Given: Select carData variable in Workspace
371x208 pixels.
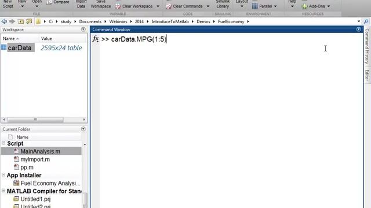Looking at the screenshot, I should point(20,47).
